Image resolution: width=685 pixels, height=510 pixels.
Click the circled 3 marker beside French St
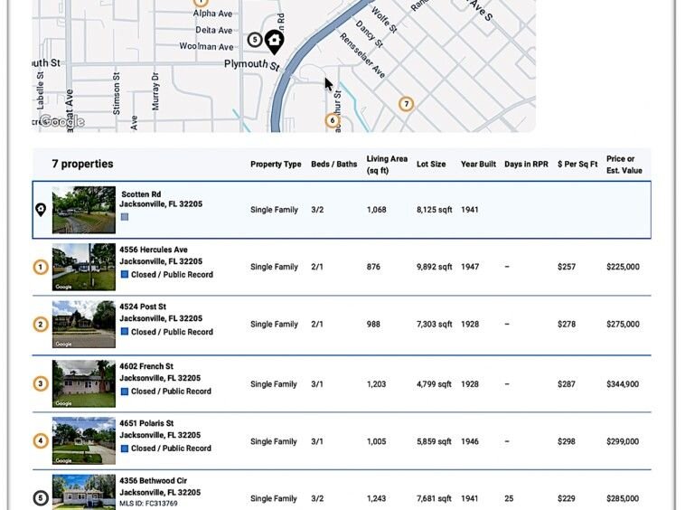click(40, 383)
